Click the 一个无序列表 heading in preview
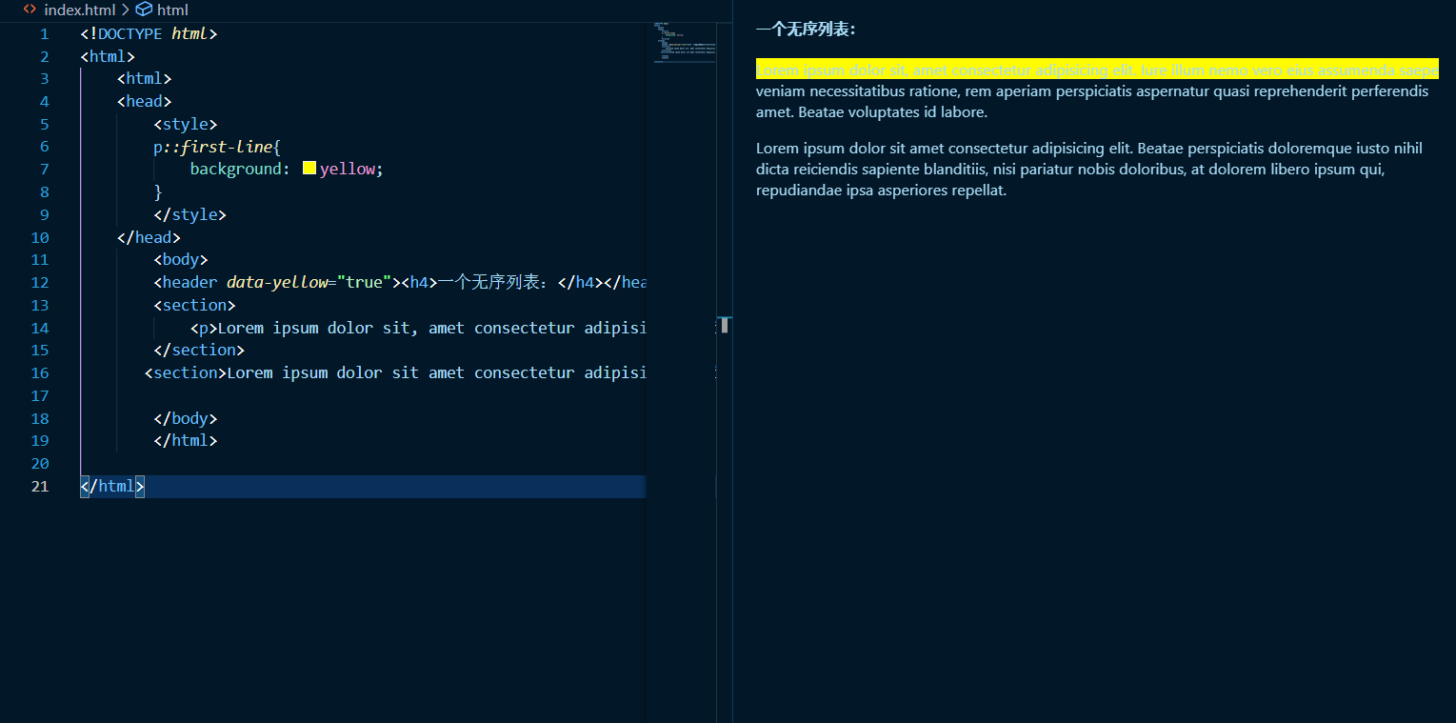Viewport: 1456px width, 723px height. [807, 30]
